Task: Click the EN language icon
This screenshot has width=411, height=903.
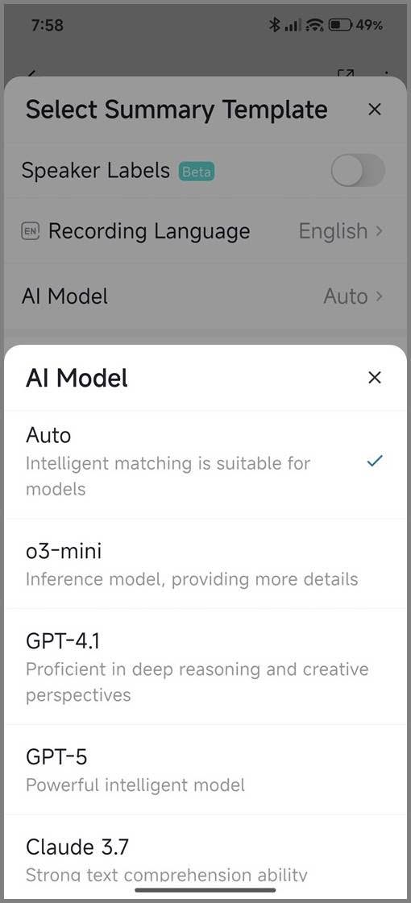Action: pos(30,231)
